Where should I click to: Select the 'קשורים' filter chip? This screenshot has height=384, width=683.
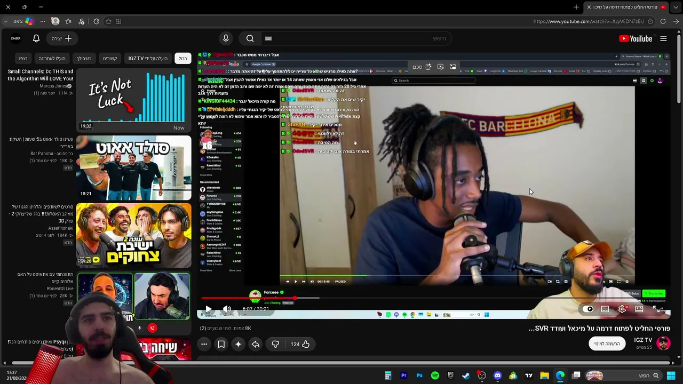(110, 58)
